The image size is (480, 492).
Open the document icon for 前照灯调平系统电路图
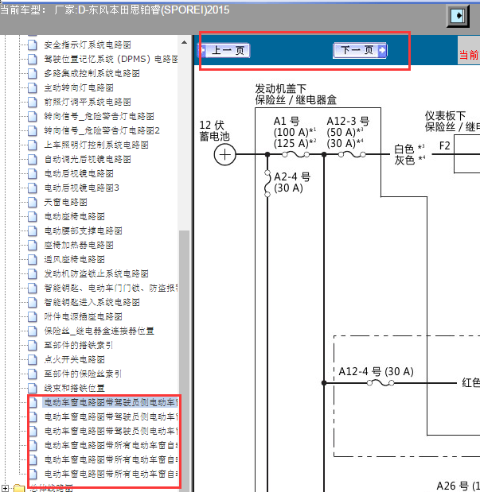click(33, 102)
